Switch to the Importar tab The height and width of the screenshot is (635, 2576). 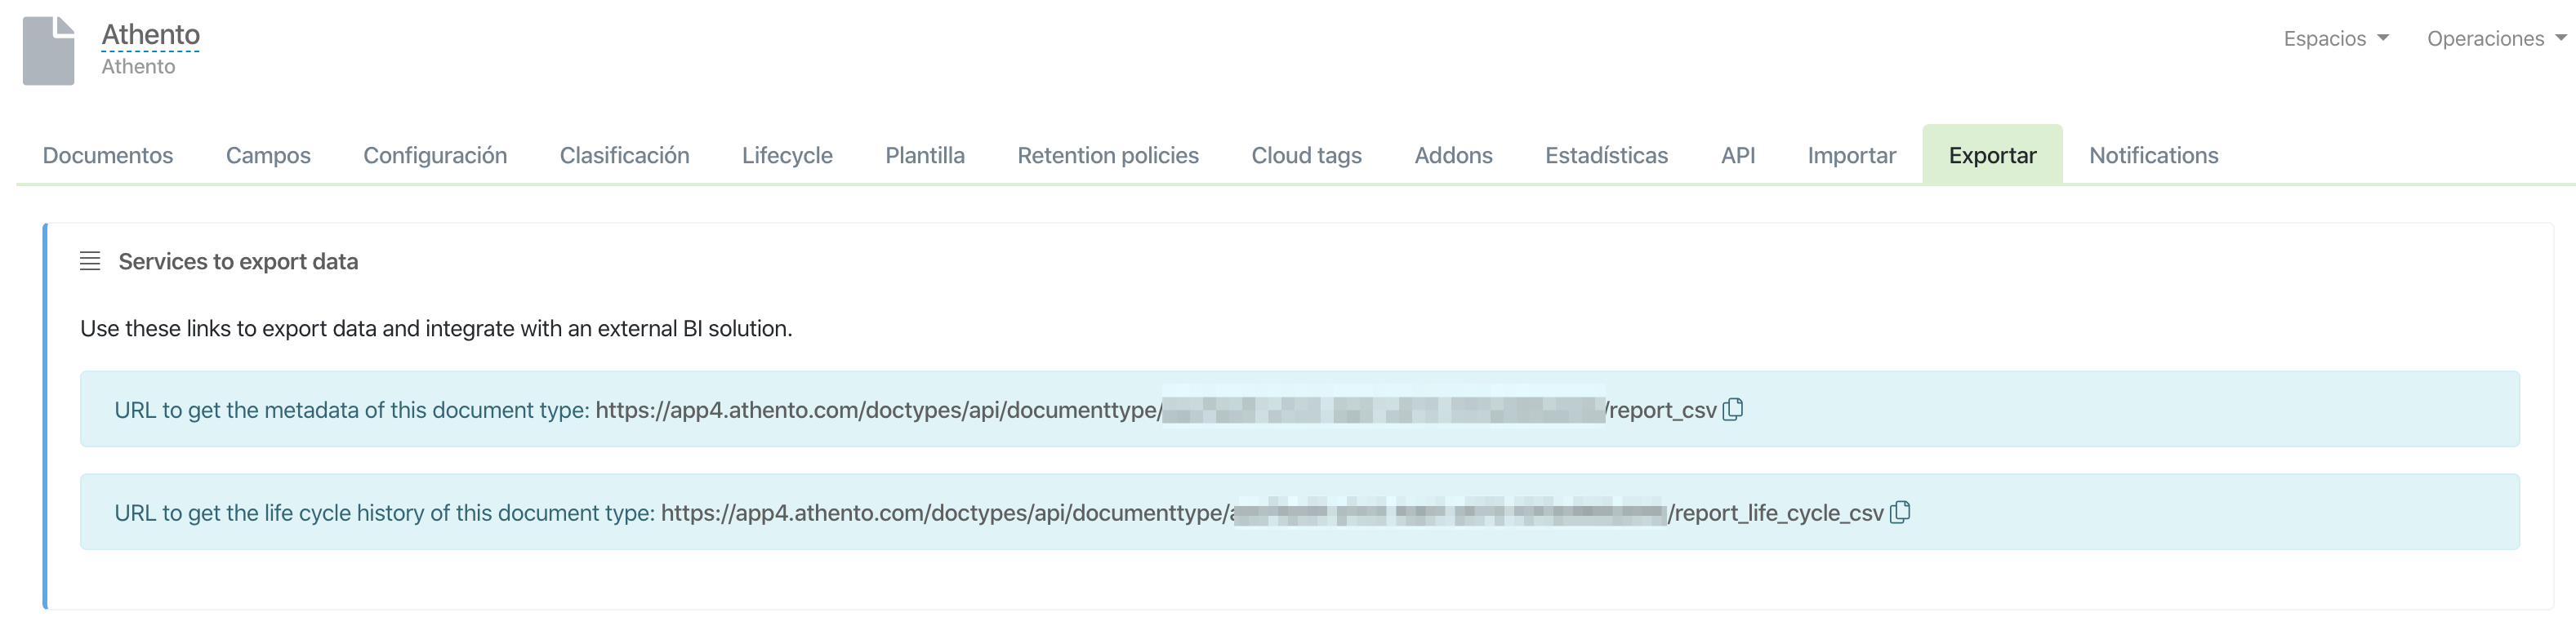1851,155
